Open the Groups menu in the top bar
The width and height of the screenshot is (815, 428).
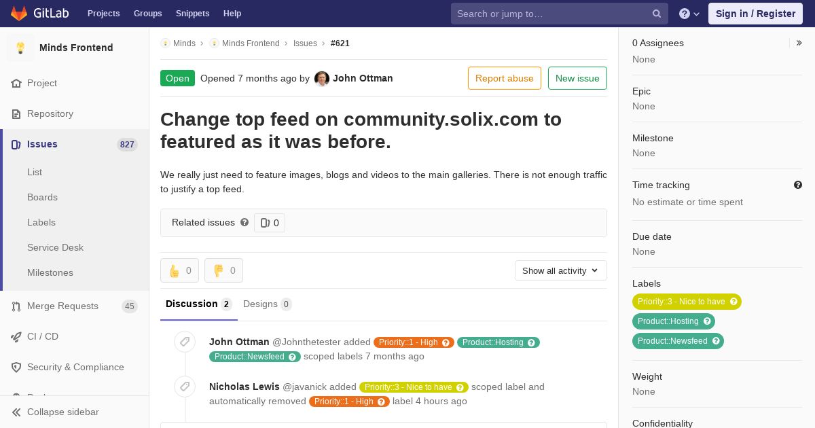point(147,14)
